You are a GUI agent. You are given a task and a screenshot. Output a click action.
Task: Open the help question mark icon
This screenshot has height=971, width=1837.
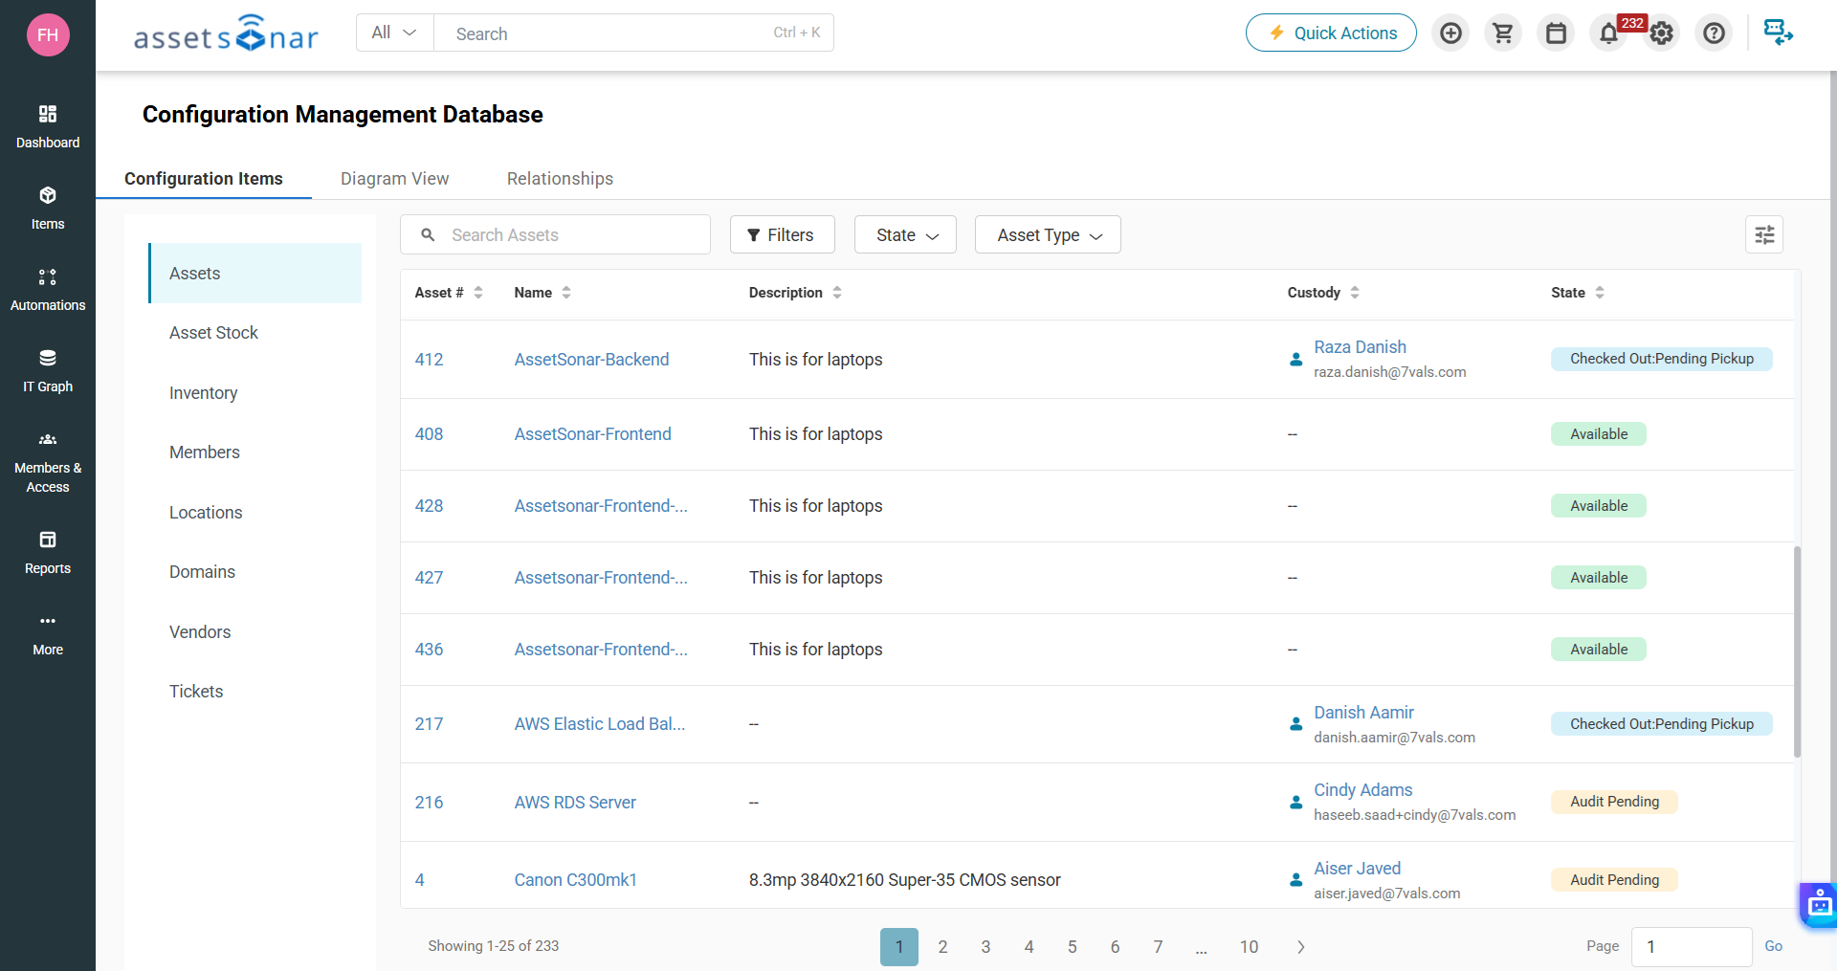1714,33
